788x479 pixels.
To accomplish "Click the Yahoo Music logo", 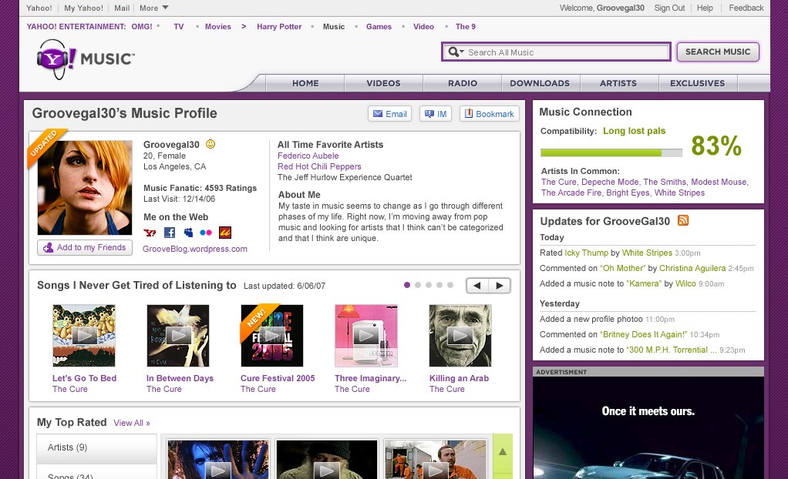I will [x=85, y=60].
